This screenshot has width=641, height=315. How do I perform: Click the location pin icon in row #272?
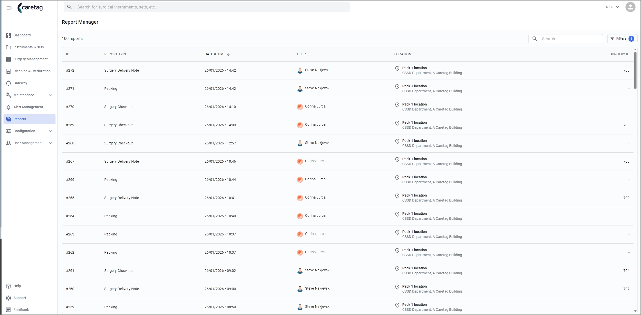click(x=397, y=69)
